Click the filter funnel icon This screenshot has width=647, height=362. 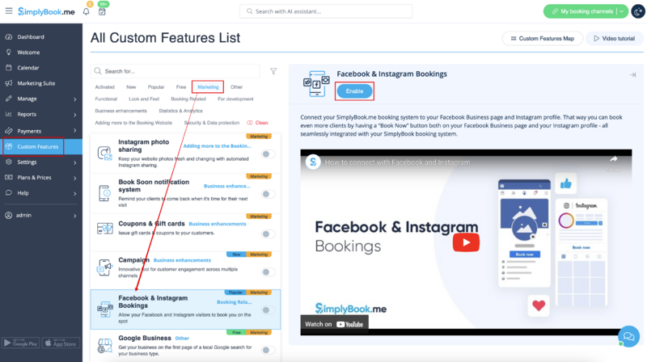(273, 71)
